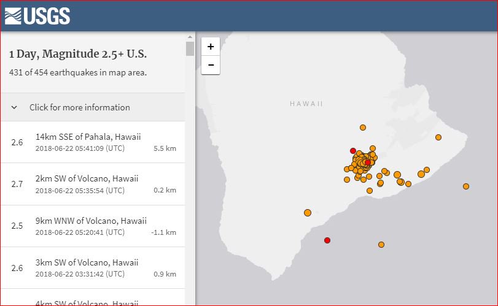
Task: Click the HAWAII map label
Action: (x=306, y=104)
